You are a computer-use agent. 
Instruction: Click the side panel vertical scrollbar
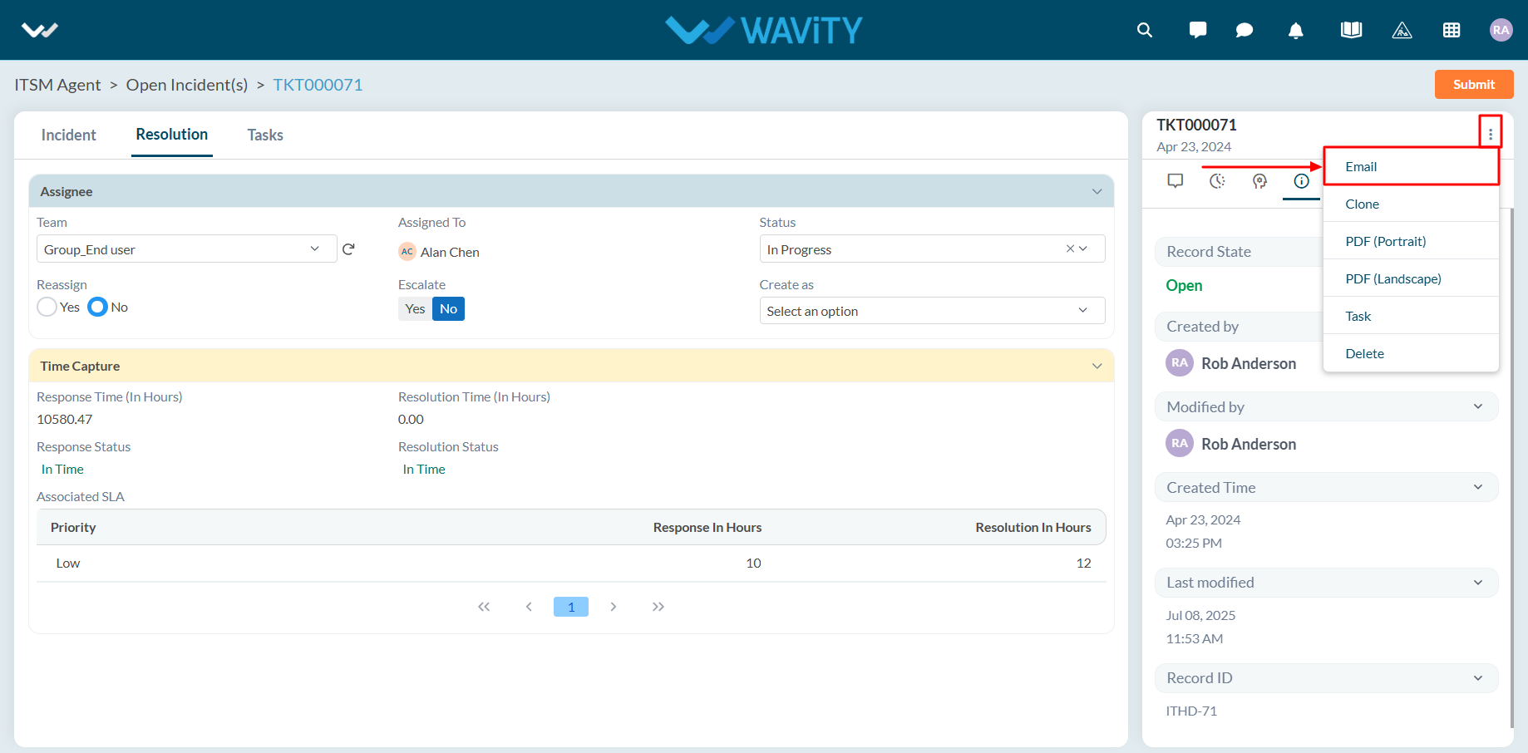point(1512,468)
